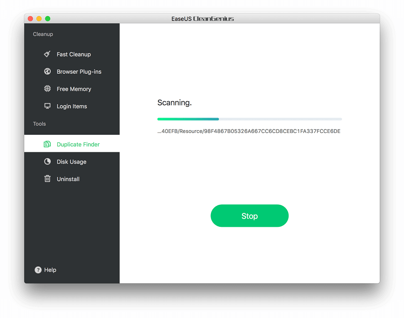The height and width of the screenshot is (318, 404).
Task: Click the EaseUS CleanGenius window title
Action: click(x=202, y=18)
